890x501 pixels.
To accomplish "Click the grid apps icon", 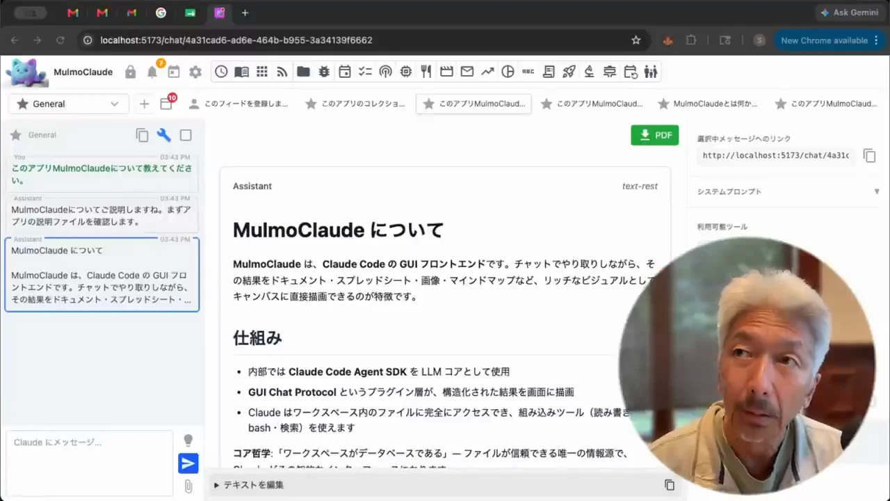I will pyautogui.click(x=262, y=71).
